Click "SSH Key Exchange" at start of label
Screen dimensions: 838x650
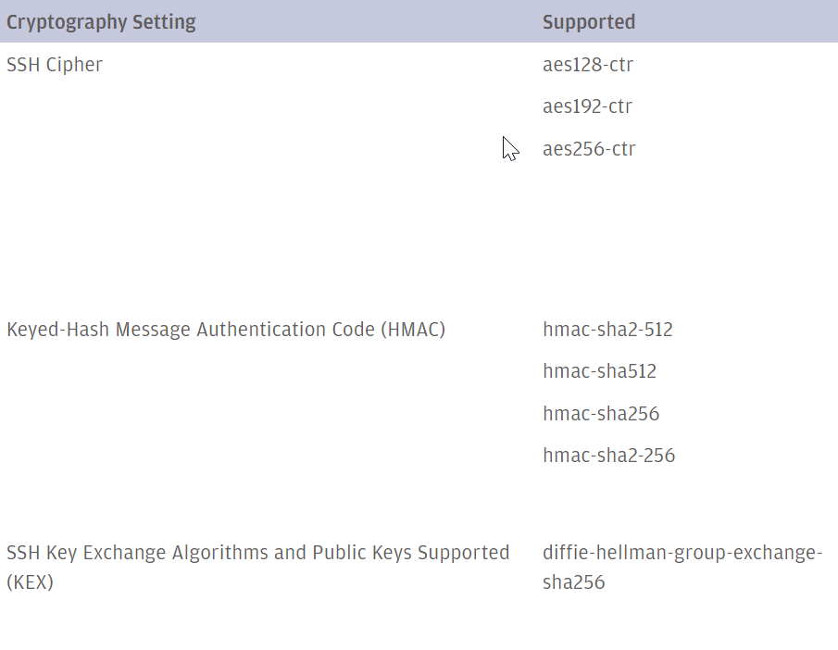click(86, 553)
